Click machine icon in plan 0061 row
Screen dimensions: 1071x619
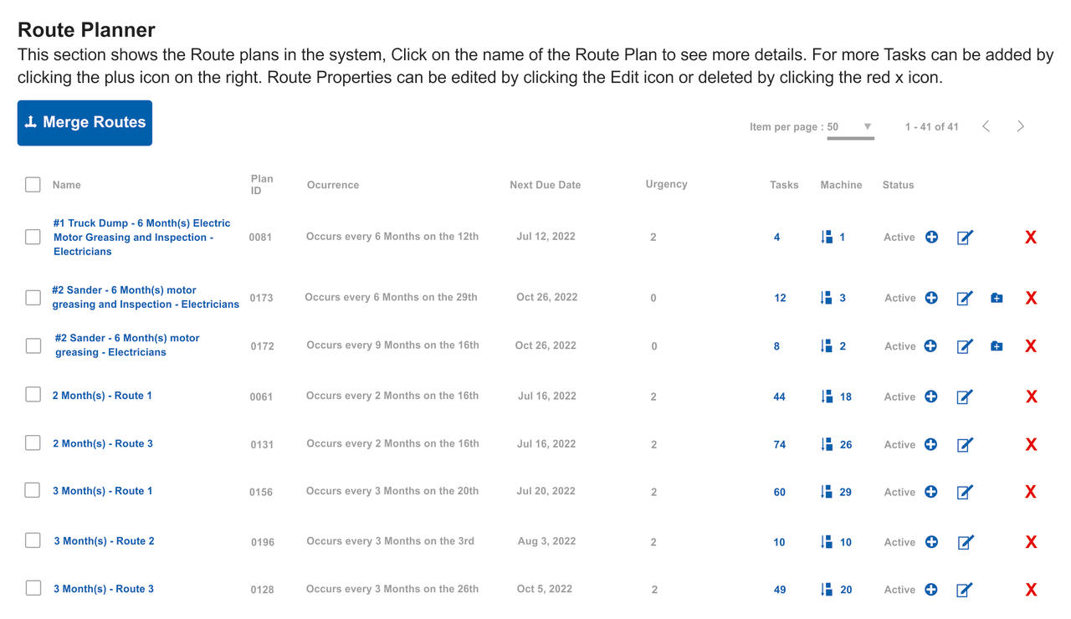[x=827, y=396]
